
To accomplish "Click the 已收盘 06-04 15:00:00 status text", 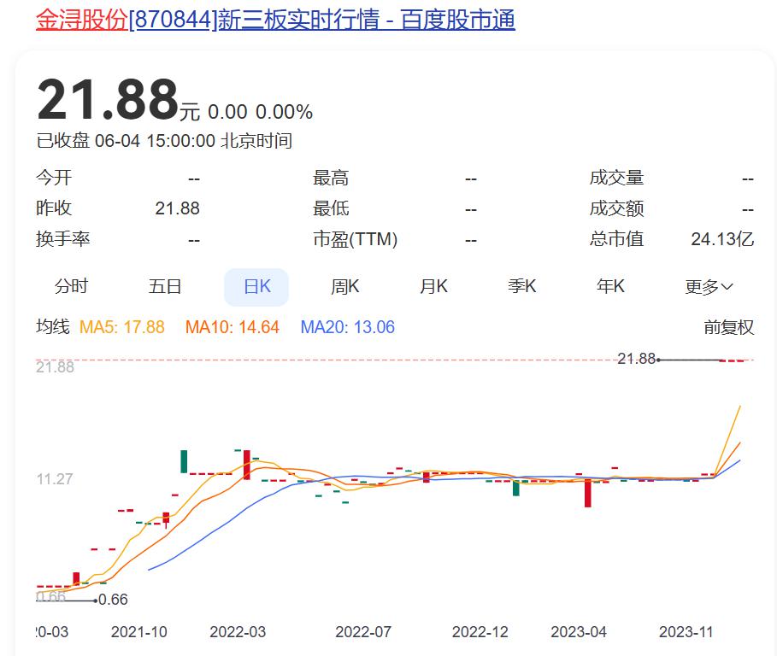I will 164,141.
